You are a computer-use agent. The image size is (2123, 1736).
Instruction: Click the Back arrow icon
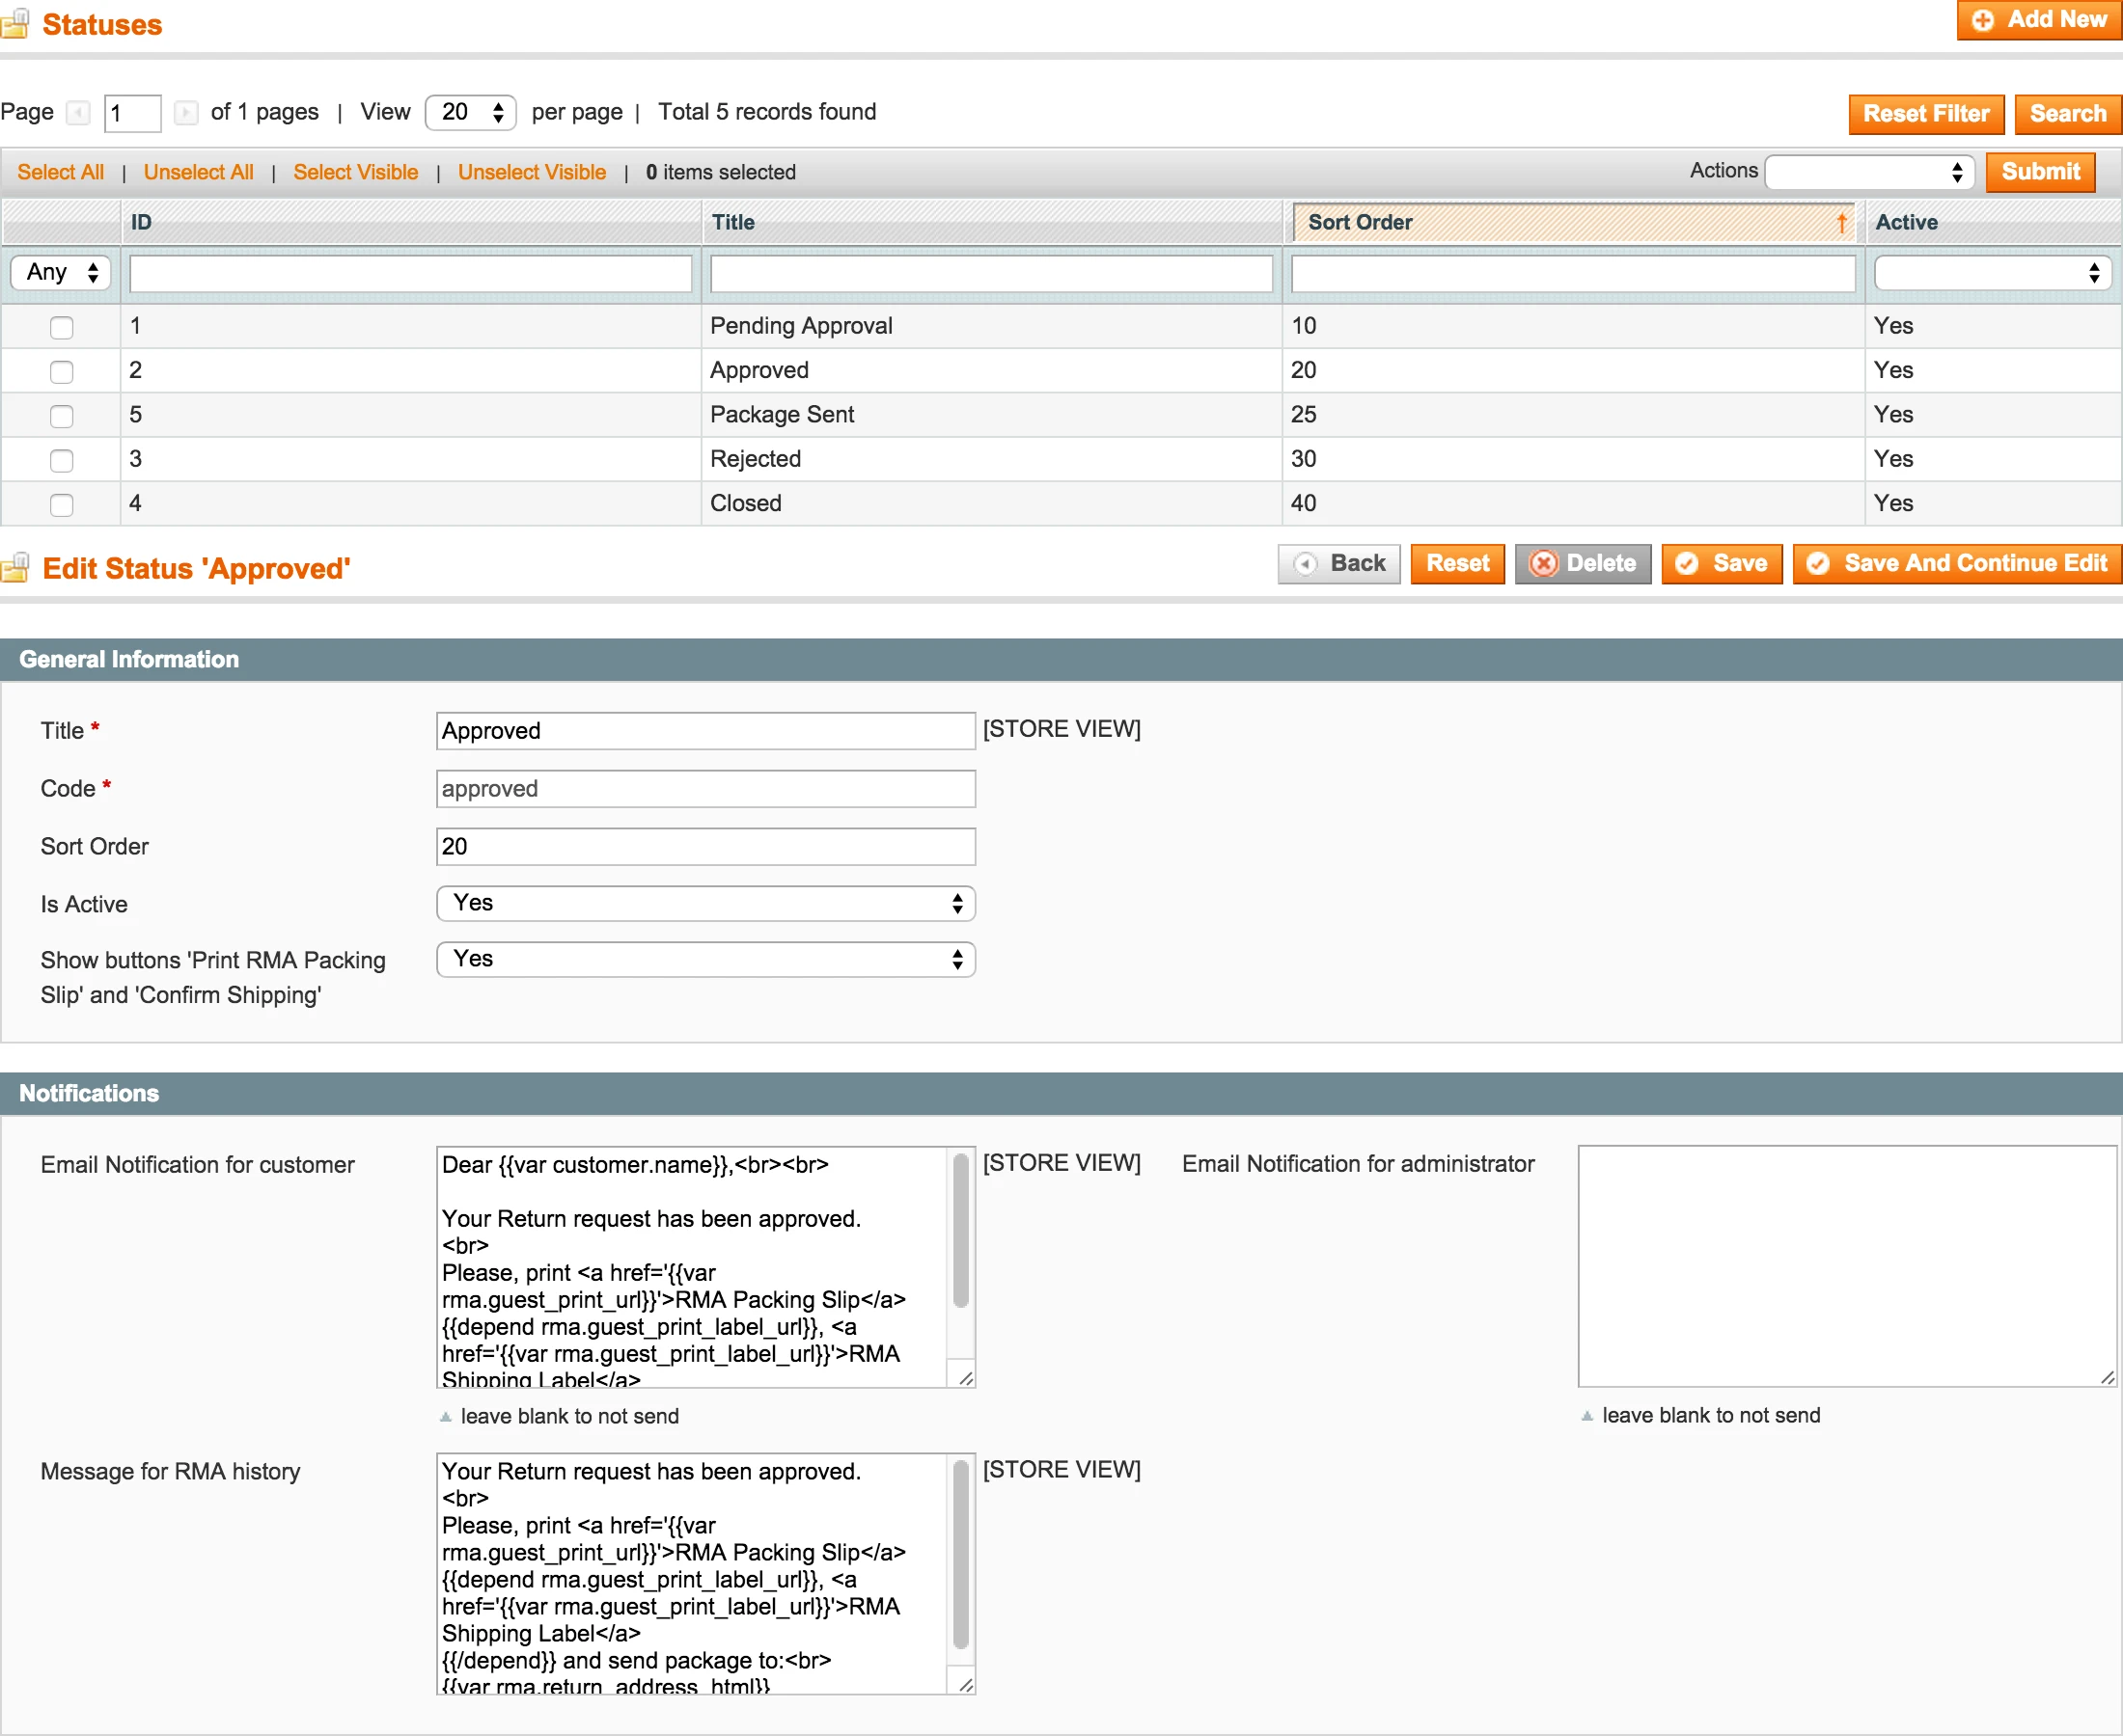click(x=1306, y=563)
